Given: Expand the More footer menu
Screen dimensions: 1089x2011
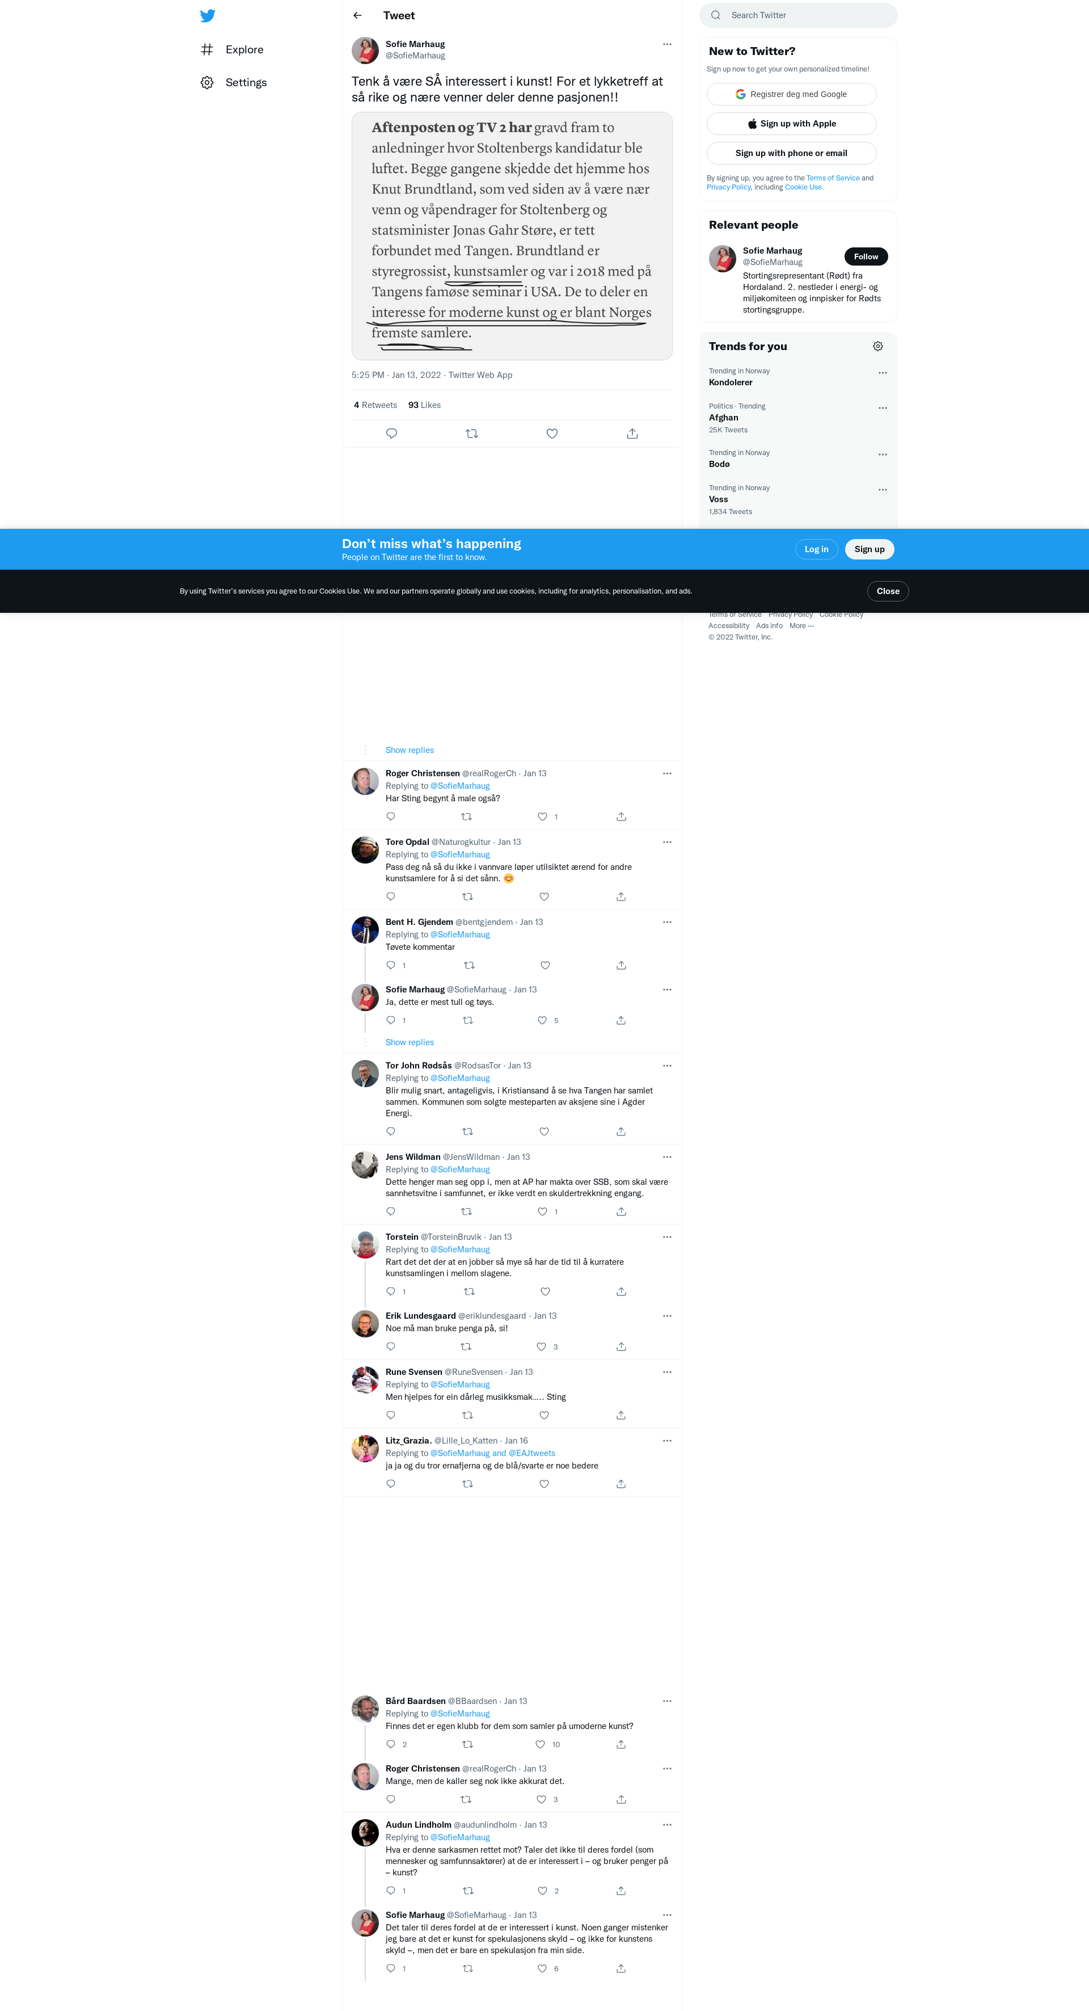Looking at the screenshot, I should (x=801, y=626).
